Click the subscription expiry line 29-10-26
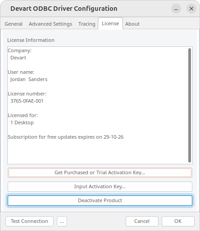This screenshot has width=200, height=231. (x=66, y=137)
